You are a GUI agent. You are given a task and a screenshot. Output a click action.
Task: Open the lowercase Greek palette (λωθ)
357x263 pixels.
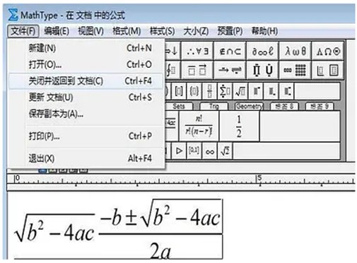point(295,51)
